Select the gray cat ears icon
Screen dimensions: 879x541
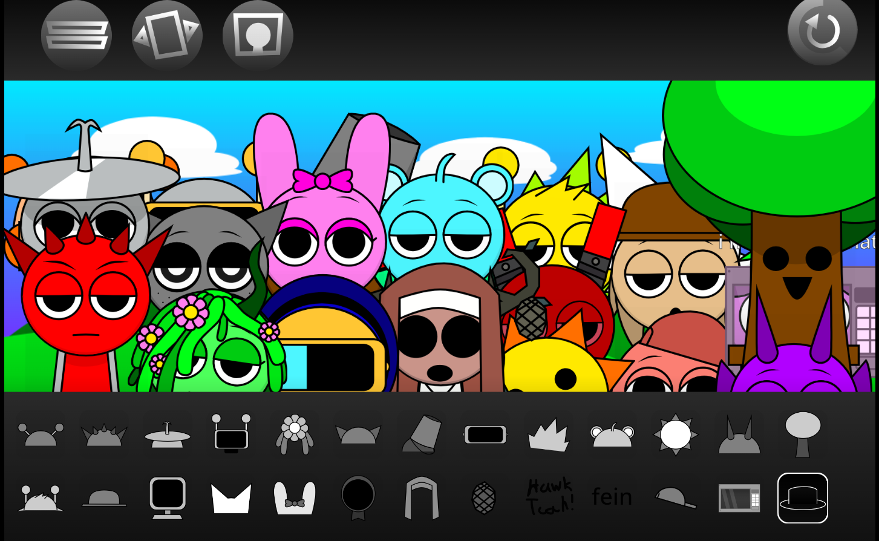coord(358,434)
